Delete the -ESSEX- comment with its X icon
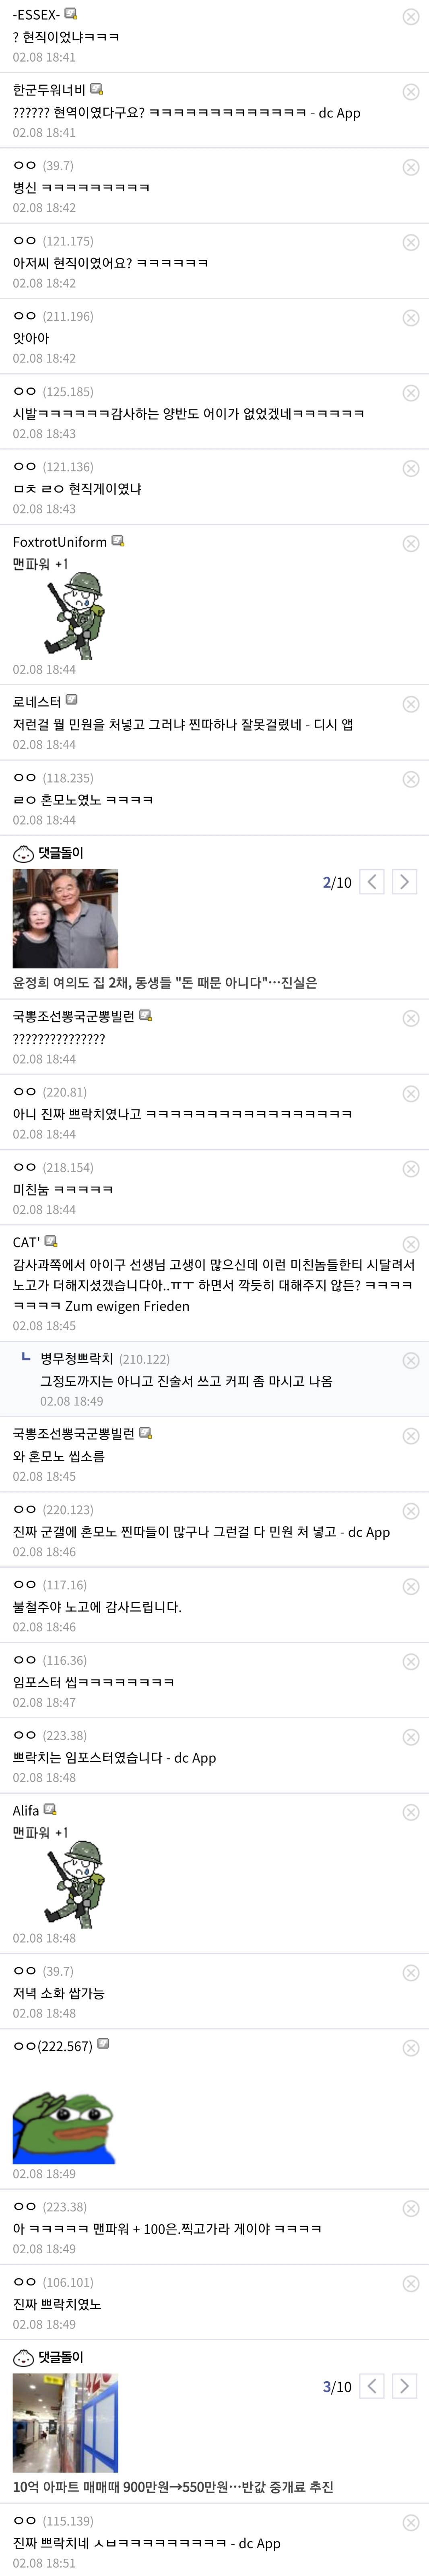Viewport: 429px width, 2576px height. tap(410, 17)
